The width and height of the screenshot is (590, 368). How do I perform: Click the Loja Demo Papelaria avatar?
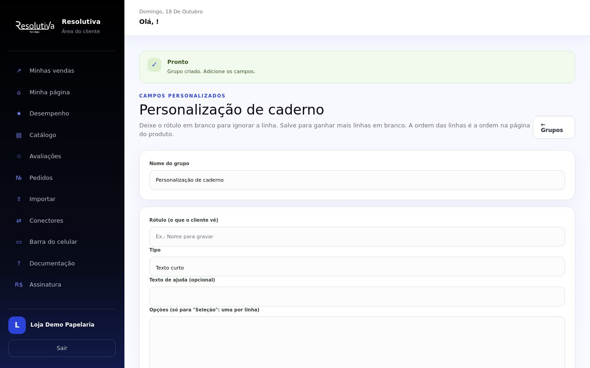point(17,325)
